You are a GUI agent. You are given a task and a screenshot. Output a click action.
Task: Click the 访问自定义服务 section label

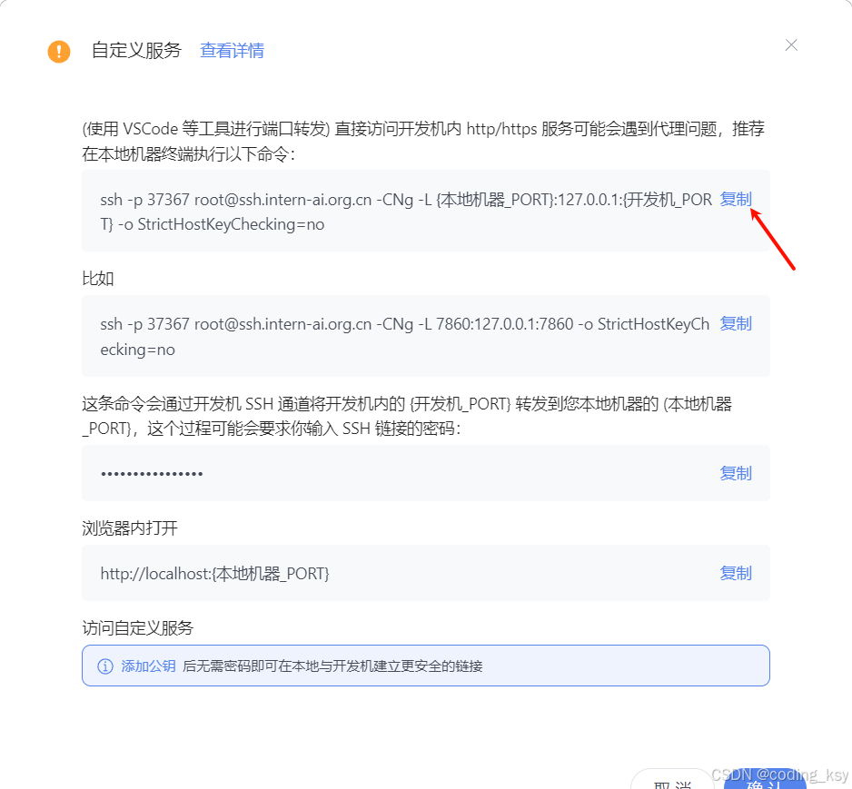coord(138,628)
